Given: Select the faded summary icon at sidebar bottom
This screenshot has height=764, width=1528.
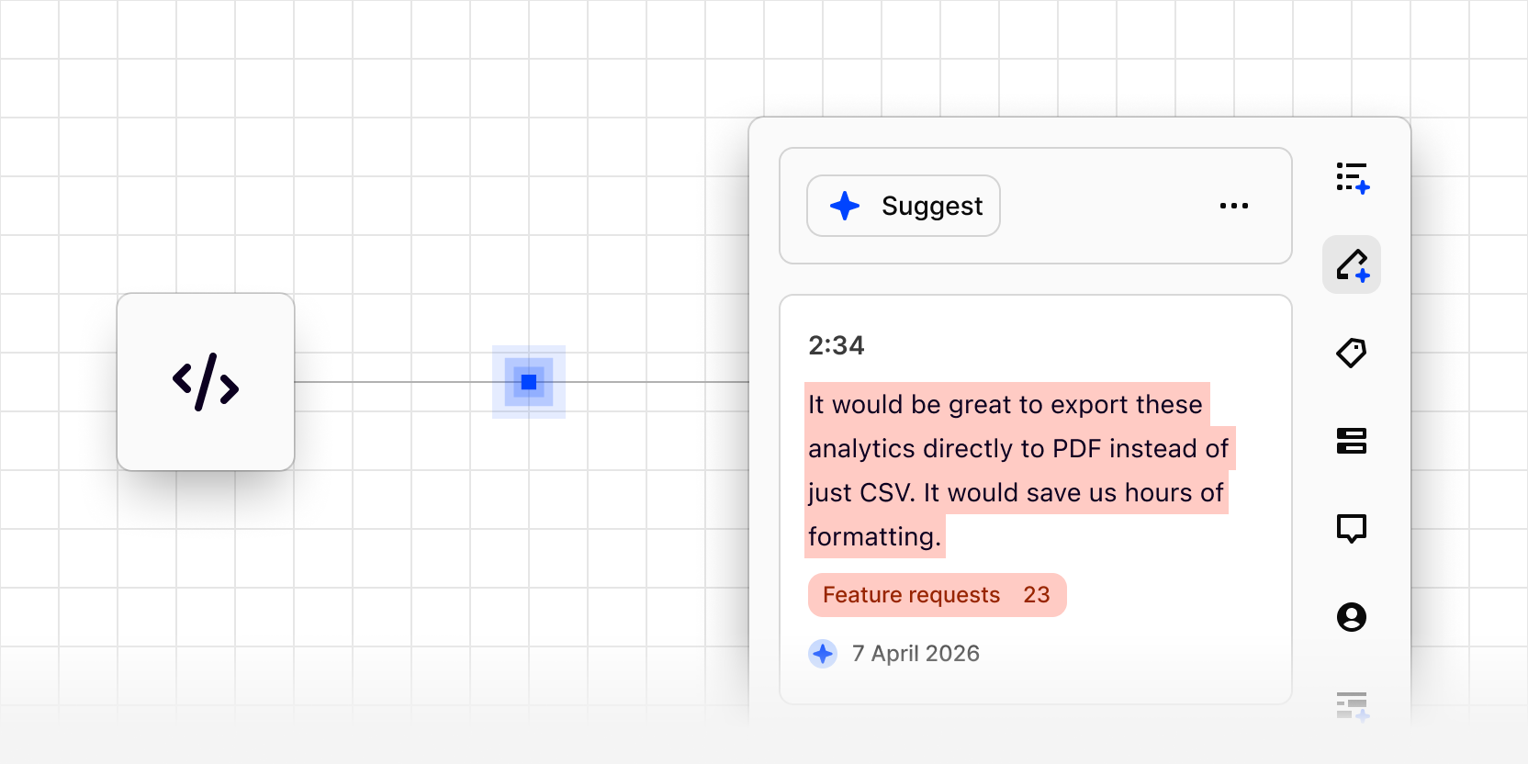Looking at the screenshot, I should tap(1351, 705).
